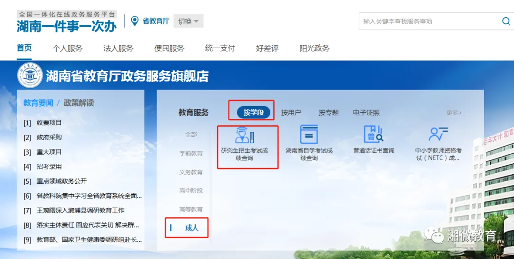The height and width of the screenshot is (259, 514).
Task: Open 便民服务 navigation item
Action: click(x=169, y=49)
